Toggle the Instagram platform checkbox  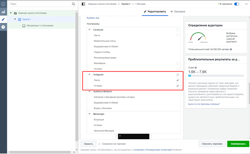pyautogui.click(x=177, y=74)
